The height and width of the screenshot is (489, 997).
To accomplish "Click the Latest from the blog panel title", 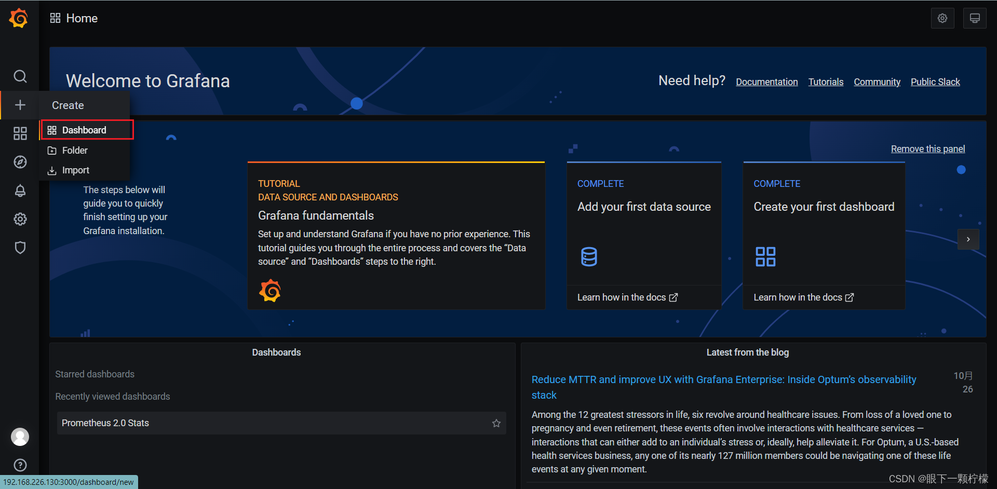I will [x=748, y=352].
